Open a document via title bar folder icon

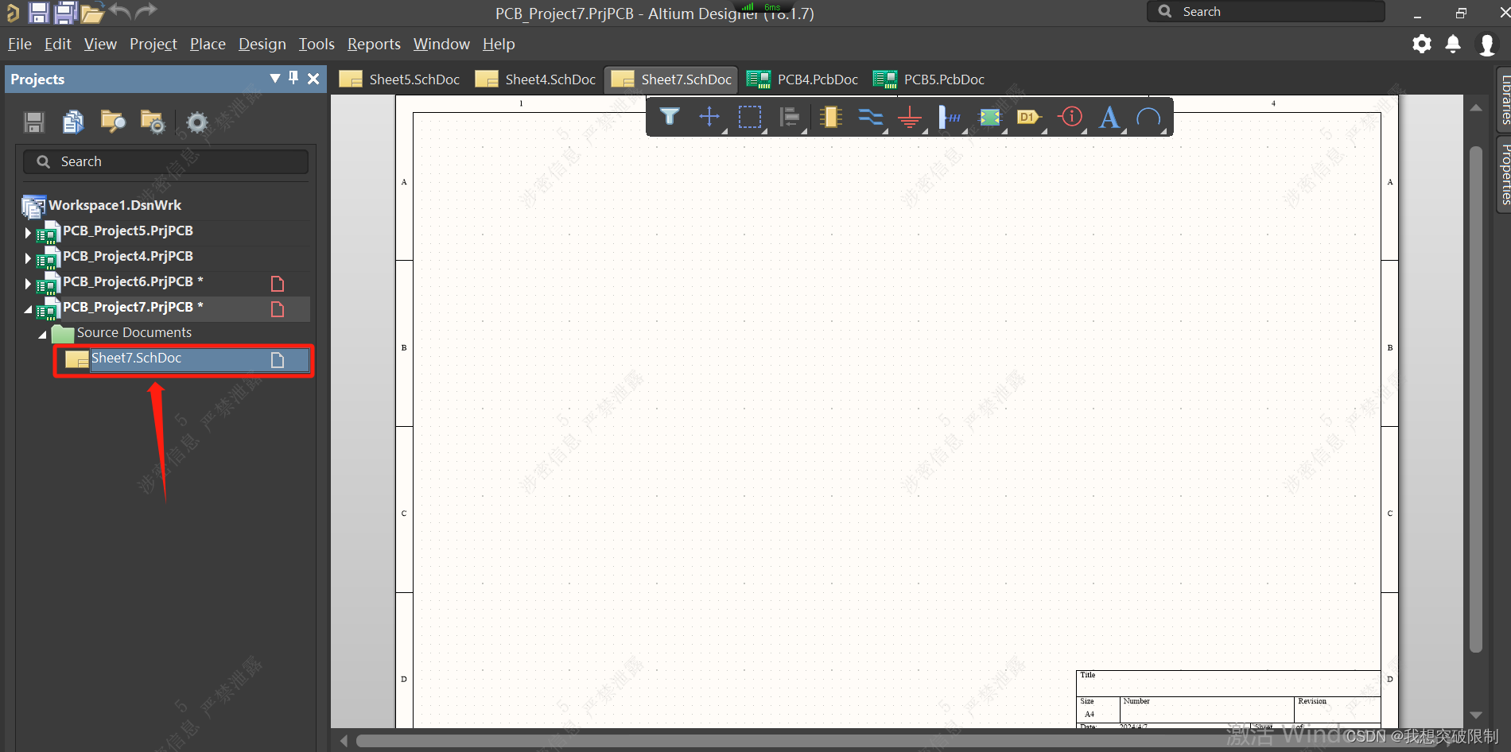92,13
